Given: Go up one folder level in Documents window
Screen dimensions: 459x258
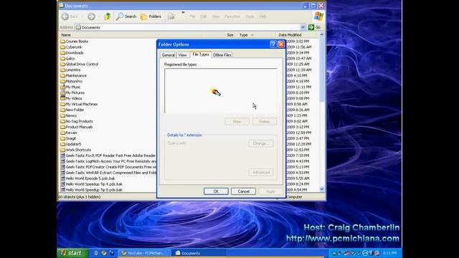Looking at the screenshot, I should pyautogui.click(x=108, y=16).
